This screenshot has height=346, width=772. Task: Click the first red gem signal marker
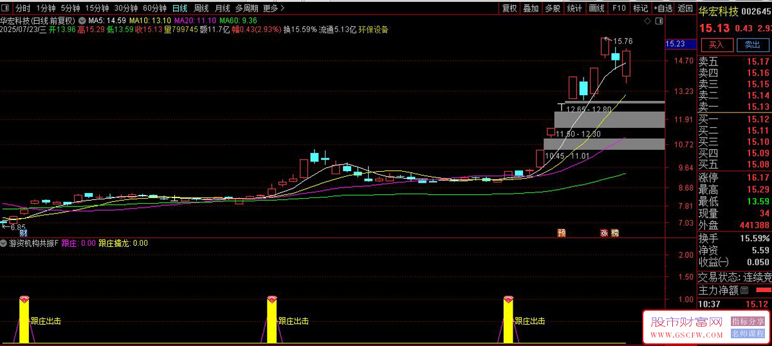(24, 300)
